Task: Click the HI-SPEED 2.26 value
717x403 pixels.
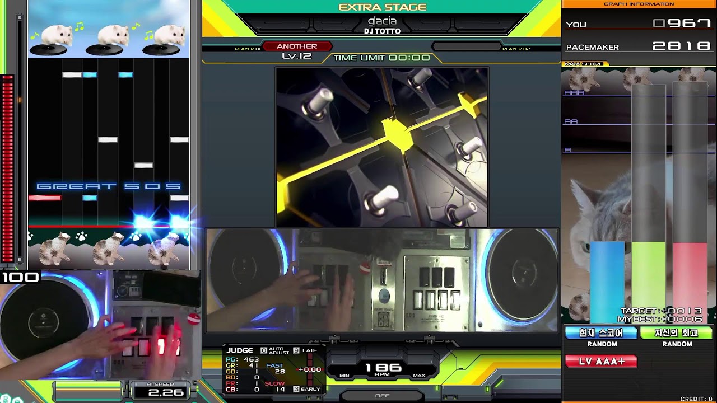Action: 166,392
